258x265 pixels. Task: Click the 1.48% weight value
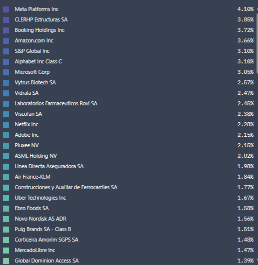point(245,240)
